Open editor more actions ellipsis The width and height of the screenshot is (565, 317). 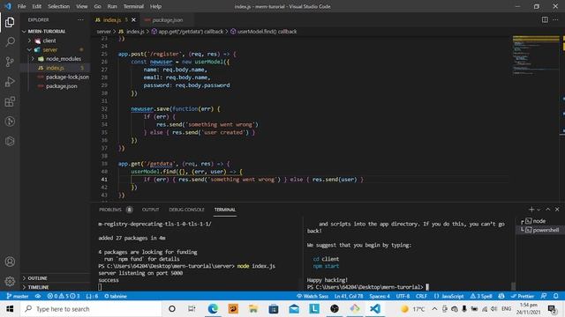[555, 19]
